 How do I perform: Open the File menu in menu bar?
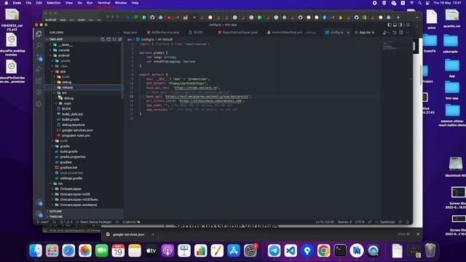point(28,3)
